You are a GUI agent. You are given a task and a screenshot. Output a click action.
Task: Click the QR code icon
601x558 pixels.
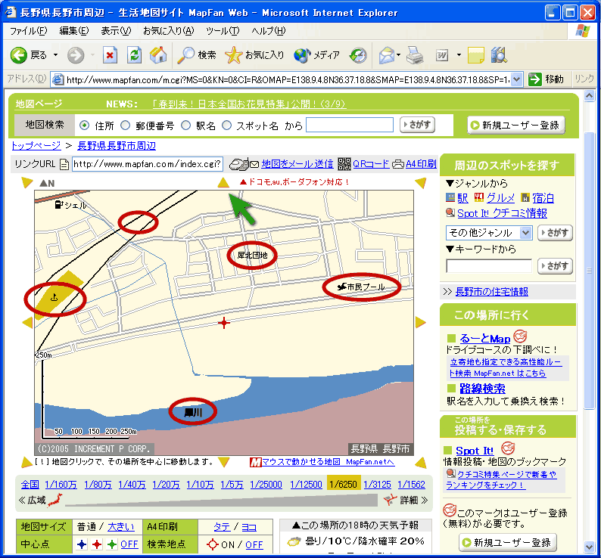point(344,164)
